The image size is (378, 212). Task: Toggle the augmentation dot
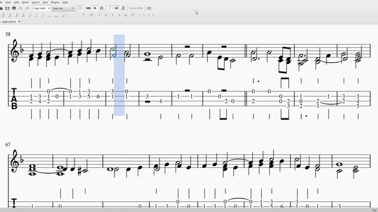70,16
